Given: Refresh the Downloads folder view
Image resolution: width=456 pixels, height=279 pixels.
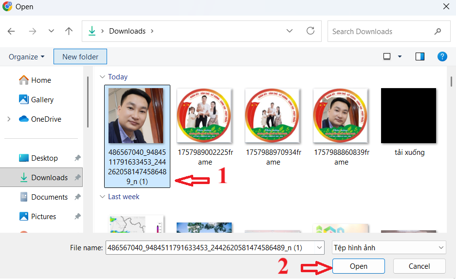Looking at the screenshot, I should (310, 31).
